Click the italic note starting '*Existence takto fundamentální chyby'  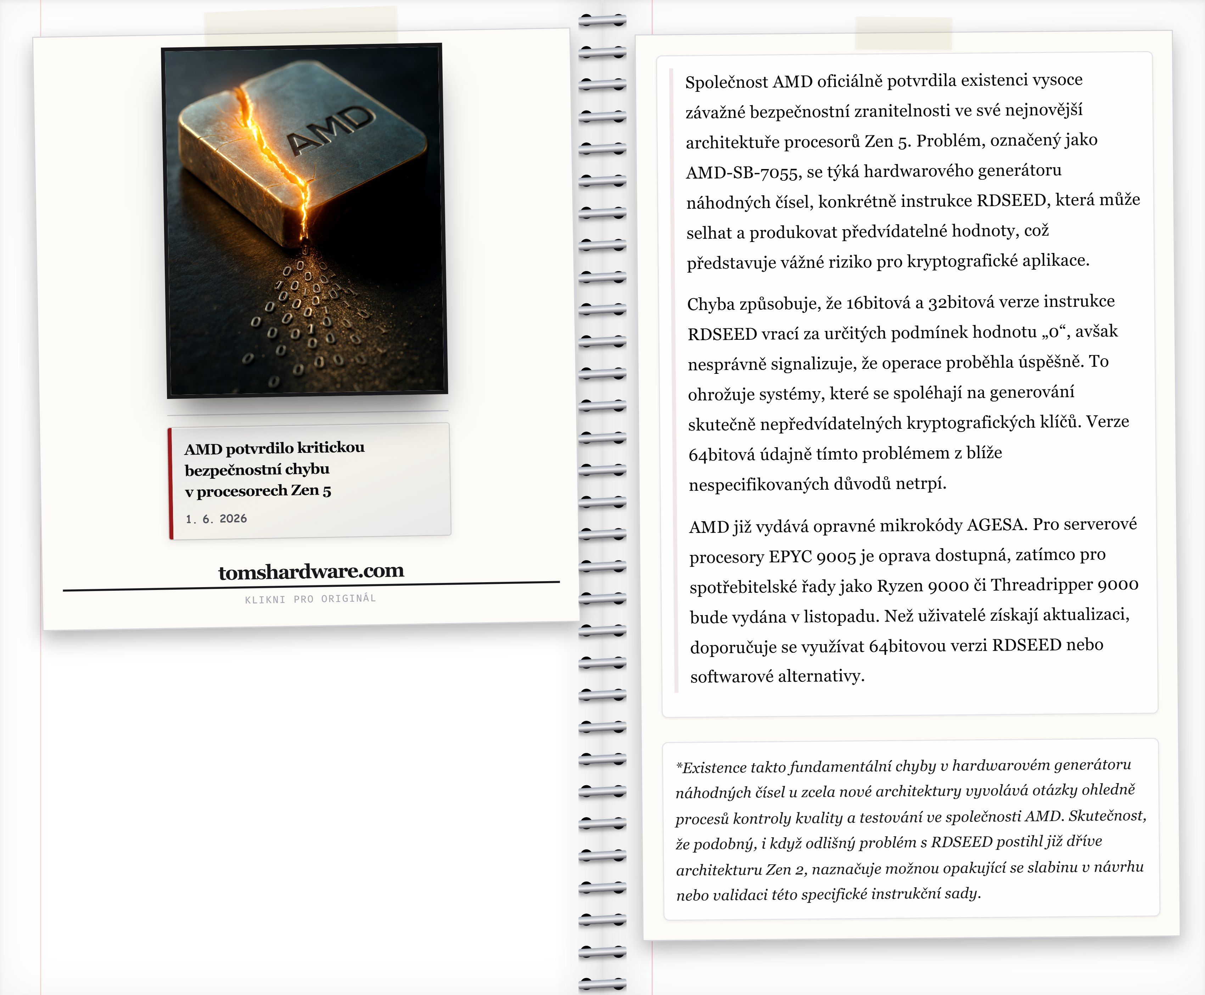pos(910,830)
